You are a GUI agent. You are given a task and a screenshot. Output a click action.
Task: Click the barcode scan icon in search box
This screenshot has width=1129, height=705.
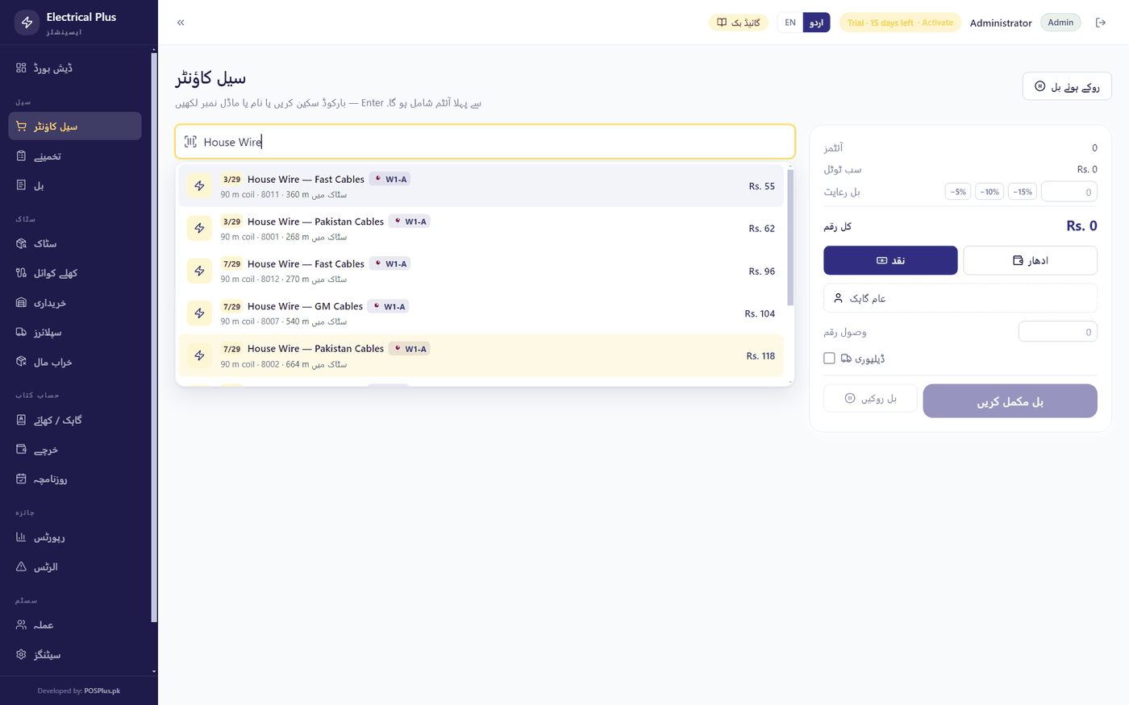click(190, 142)
